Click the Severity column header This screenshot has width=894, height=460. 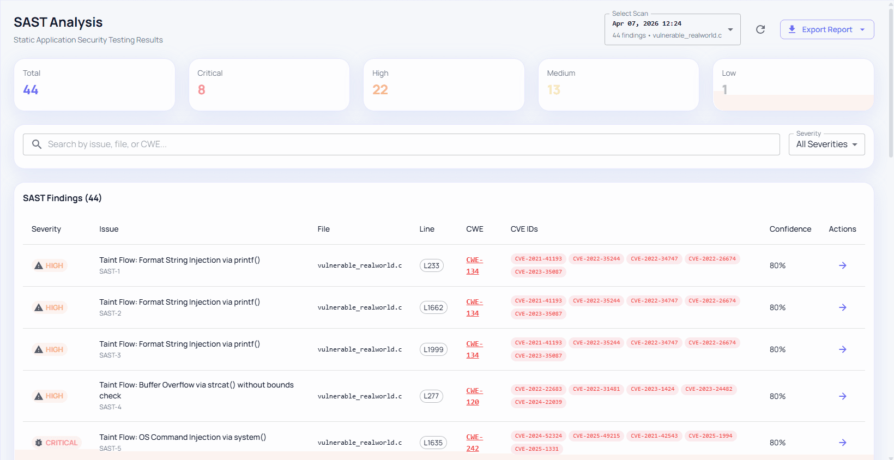pos(46,229)
